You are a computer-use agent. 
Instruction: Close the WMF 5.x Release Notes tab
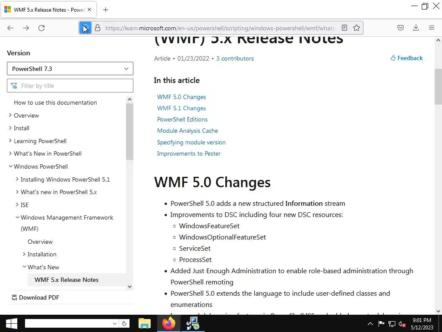coord(89,10)
